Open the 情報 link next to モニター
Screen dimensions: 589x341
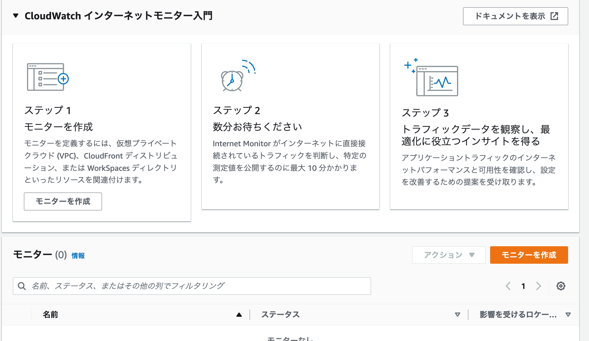78,256
